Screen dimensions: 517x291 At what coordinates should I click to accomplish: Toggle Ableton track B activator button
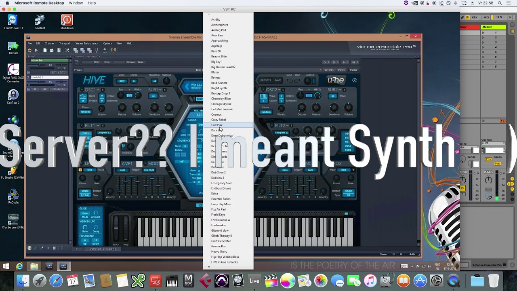(462, 188)
